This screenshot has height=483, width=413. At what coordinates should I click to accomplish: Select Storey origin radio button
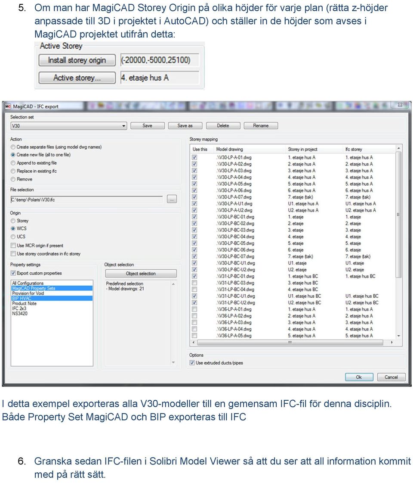tap(13, 221)
